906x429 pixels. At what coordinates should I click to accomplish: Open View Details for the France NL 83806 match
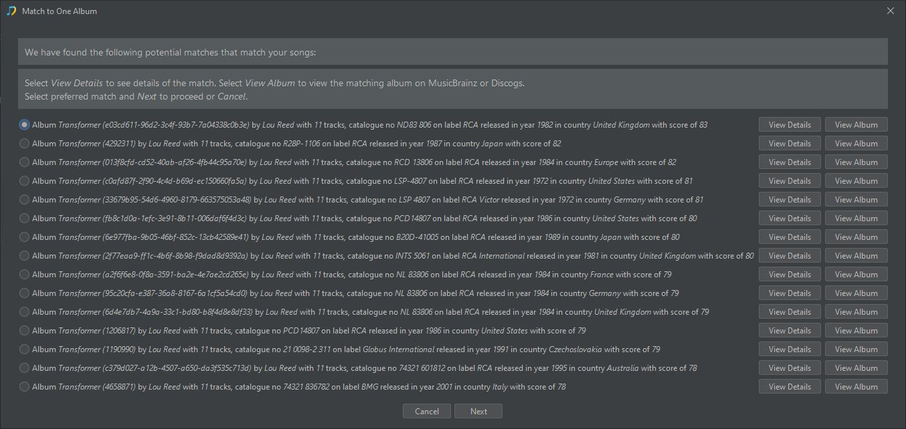(x=790, y=275)
